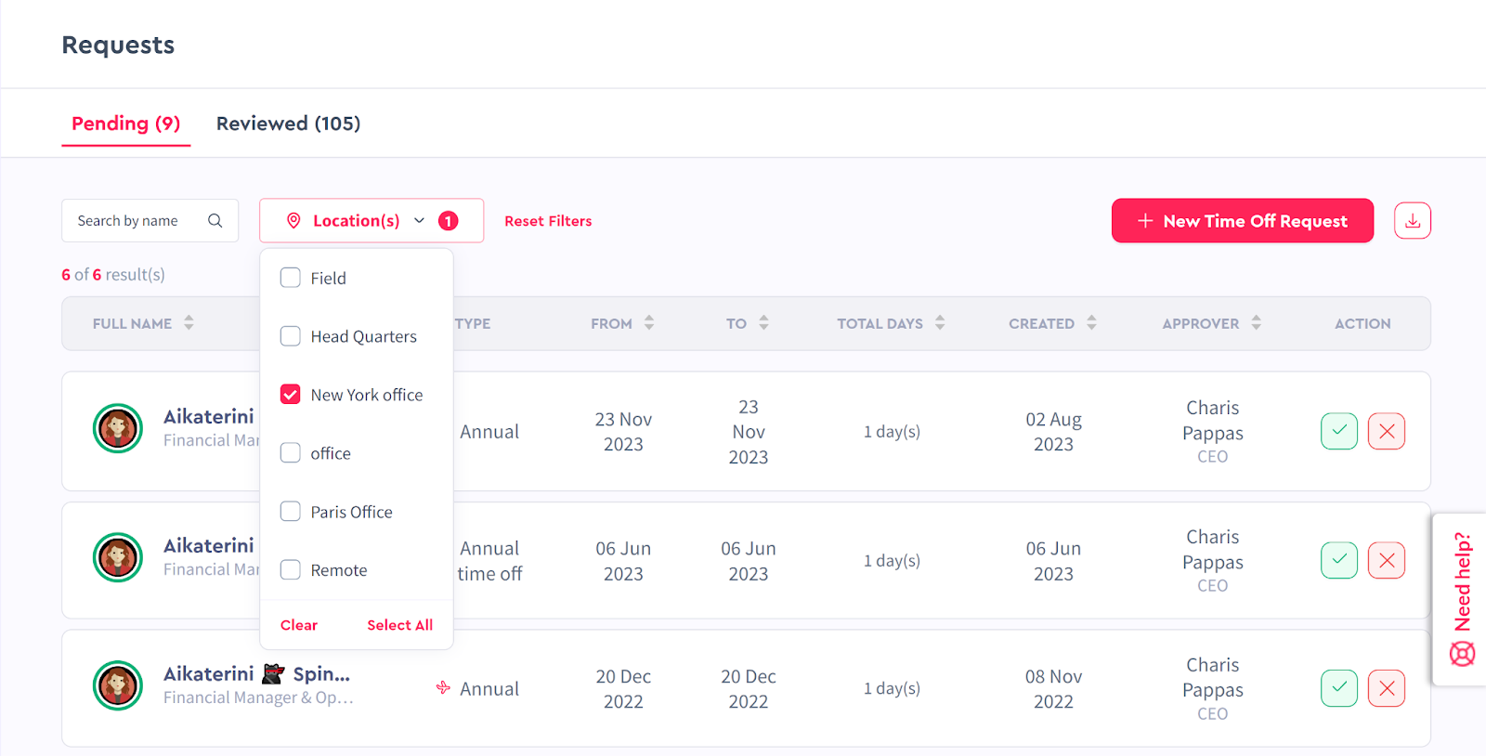Click Financial Manager & Op… subtitle

point(258,697)
